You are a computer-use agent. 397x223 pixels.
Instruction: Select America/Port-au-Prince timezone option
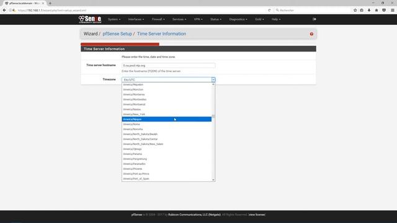tap(167, 173)
